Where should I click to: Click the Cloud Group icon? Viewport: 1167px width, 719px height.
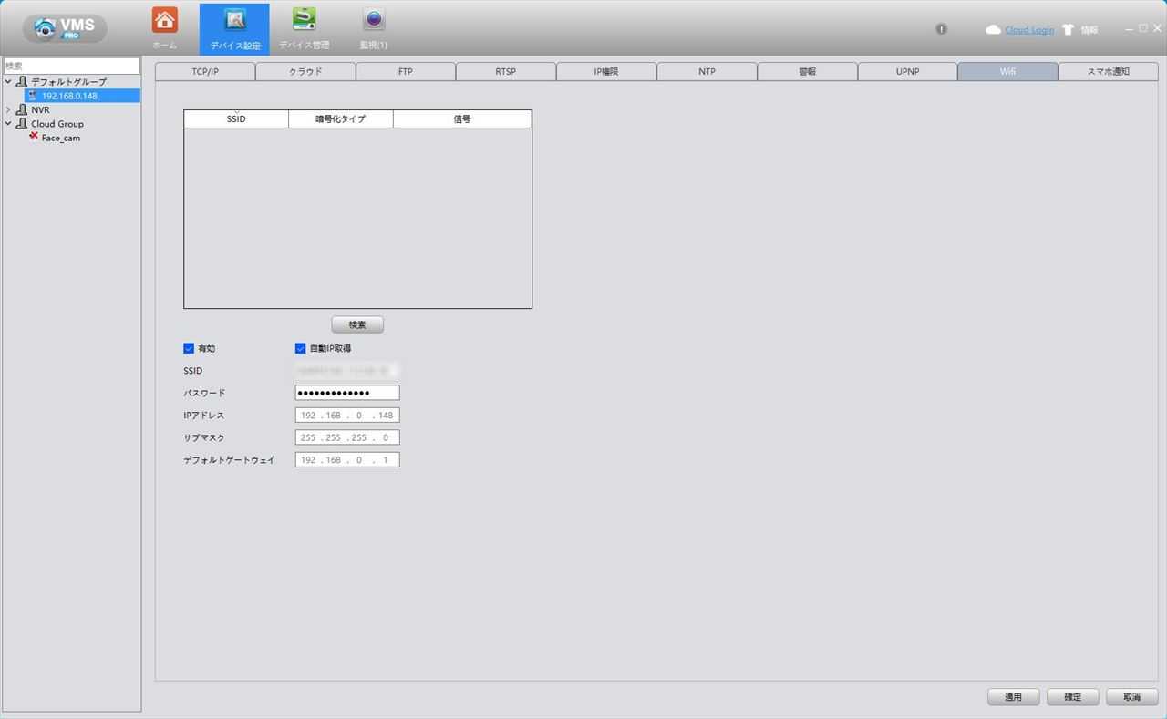22,124
